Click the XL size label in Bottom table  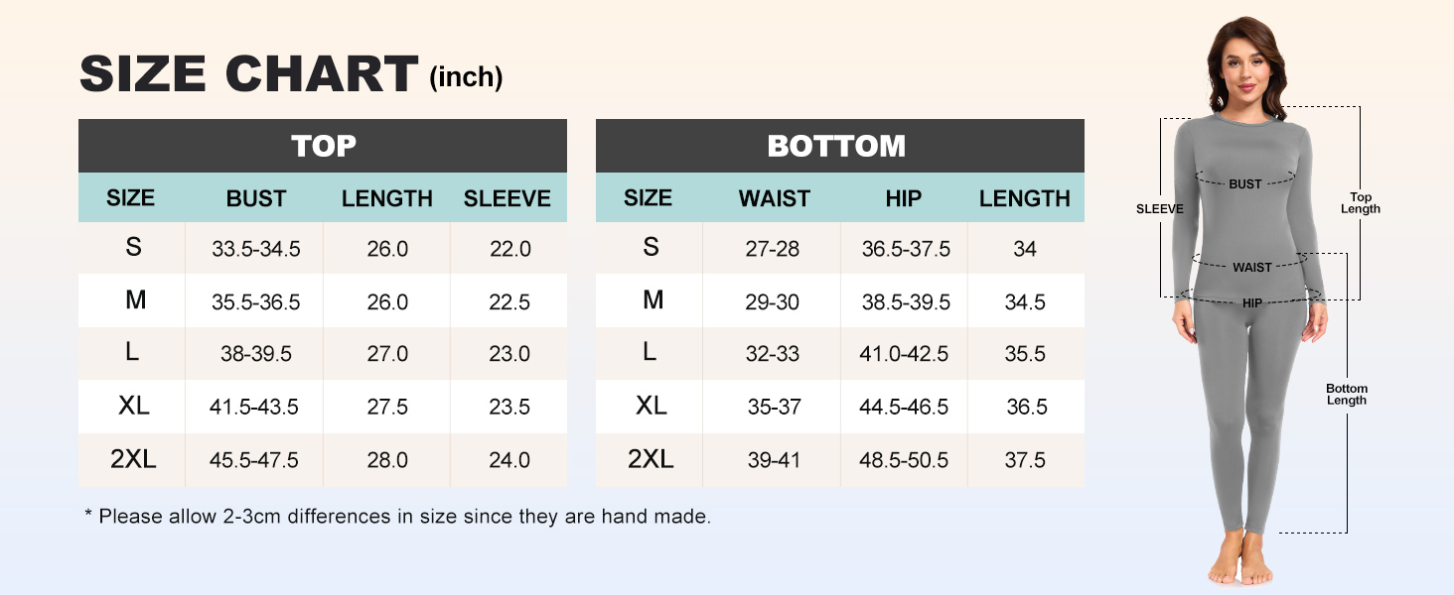(651, 406)
